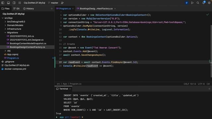Switch to the History tab
Viewport: 212px width, 119px height.
click(28, 9)
